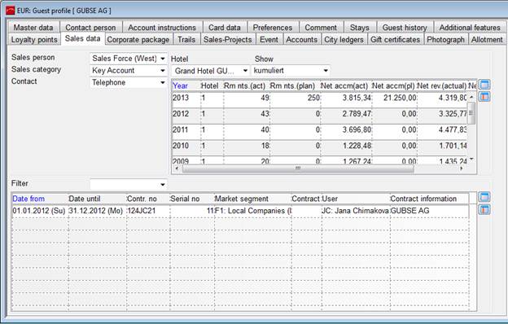
Task: Click the GUBSE AG contract information cell
Action: pyautogui.click(x=430, y=211)
